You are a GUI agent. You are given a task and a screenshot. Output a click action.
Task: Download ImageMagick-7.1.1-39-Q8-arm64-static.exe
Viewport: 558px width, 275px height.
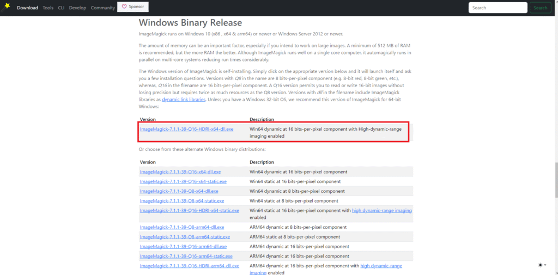click(x=185, y=236)
